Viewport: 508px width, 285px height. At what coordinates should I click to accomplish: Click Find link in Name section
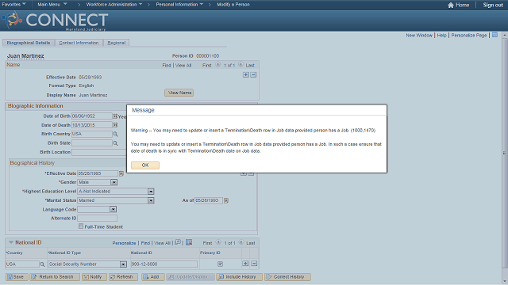point(167,65)
